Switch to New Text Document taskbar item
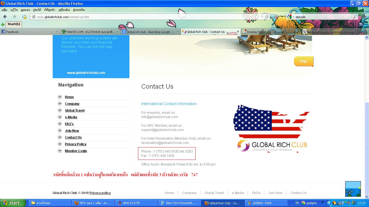 [x=179, y=203]
